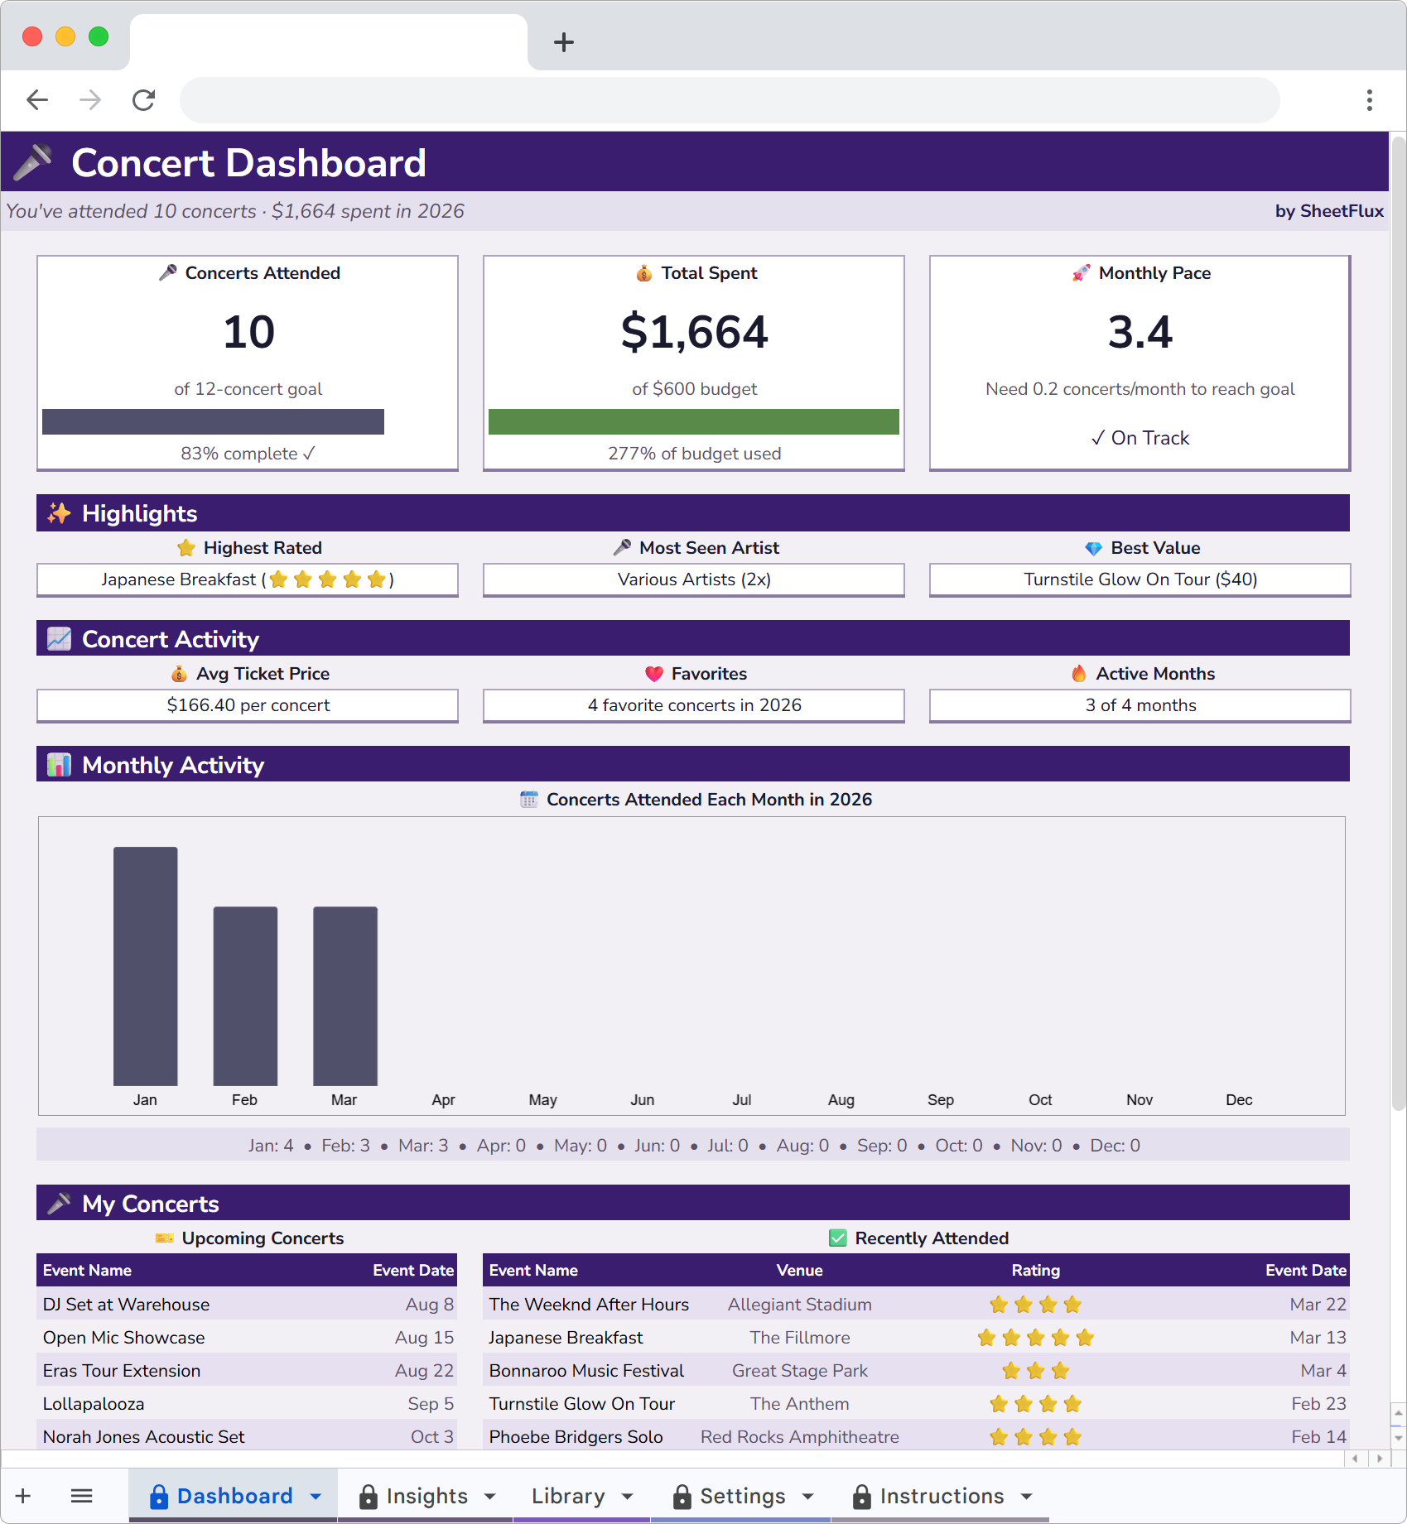This screenshot has width=1407, height=1524.
Task: Toggle the lock icon on the Instructions tab
Action: [x=860, y=1496]
